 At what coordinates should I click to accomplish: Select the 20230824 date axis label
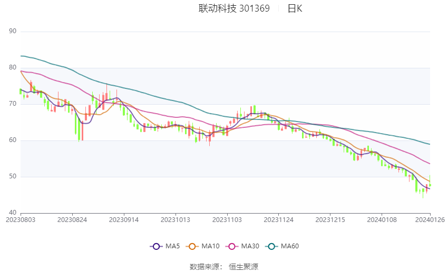72,219
